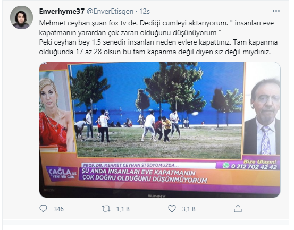Screen dimensions: 294x230
Task: Click the 3,1 B likes count
Action: tap(189, 209)
